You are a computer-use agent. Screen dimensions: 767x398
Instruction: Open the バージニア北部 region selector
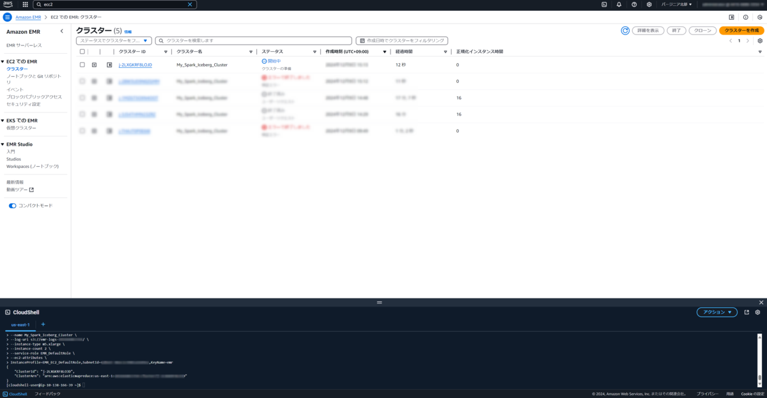point(677,4)
